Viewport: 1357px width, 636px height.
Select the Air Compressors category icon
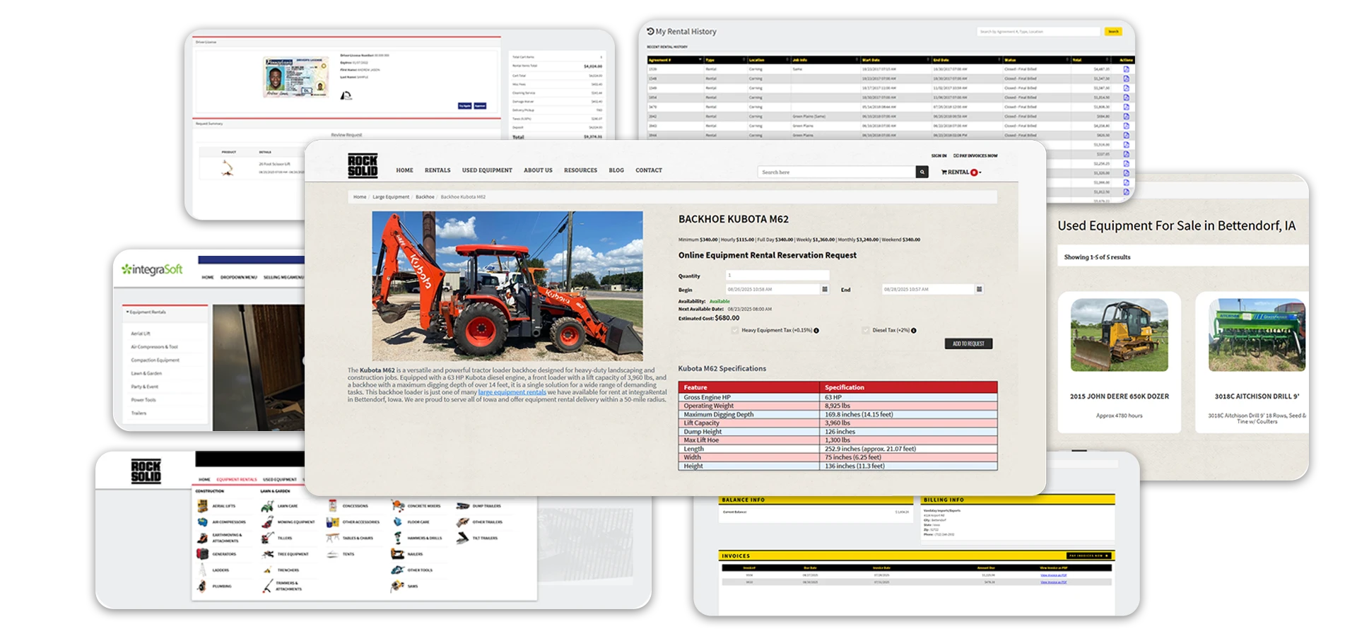click(x=202, y=522)
